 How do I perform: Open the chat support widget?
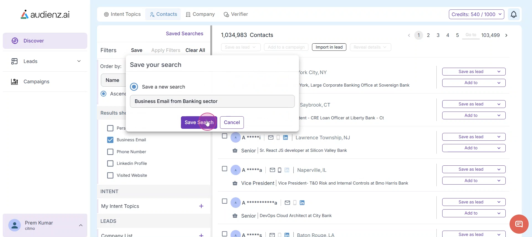coord(519,224)
